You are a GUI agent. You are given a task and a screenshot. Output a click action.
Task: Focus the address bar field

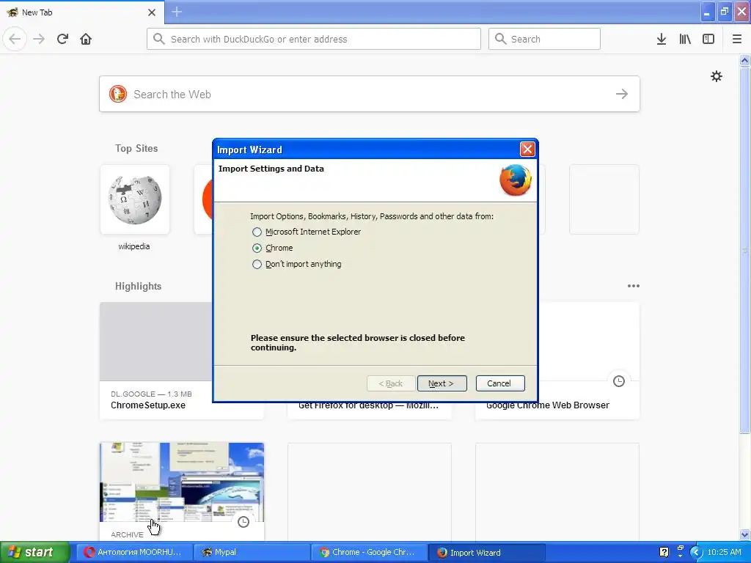point(314,39)
